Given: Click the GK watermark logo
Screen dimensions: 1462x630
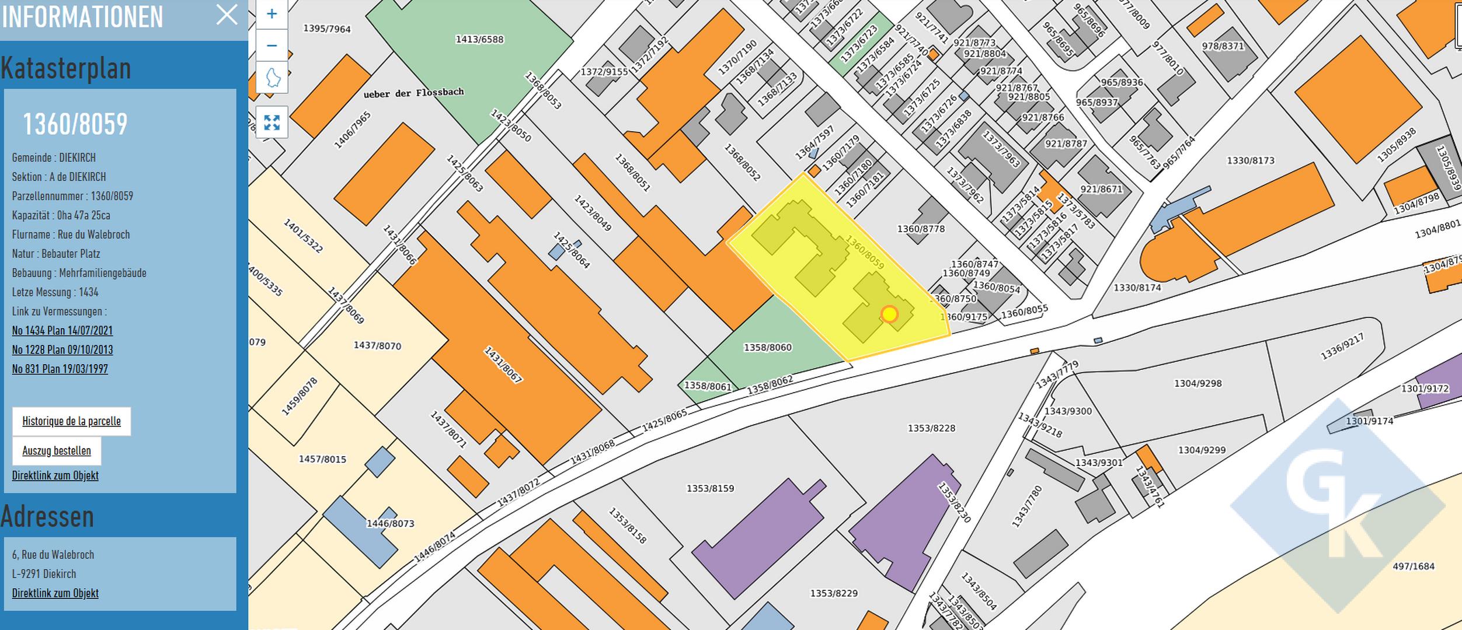Looking at the screenshot, I should pos(1337,505).
